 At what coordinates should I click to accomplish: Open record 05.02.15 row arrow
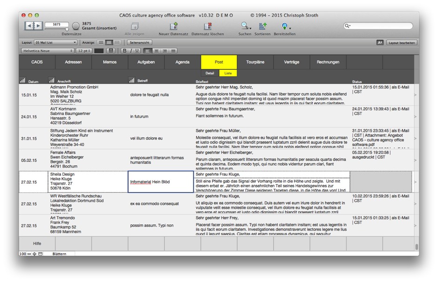click(415, 160)
